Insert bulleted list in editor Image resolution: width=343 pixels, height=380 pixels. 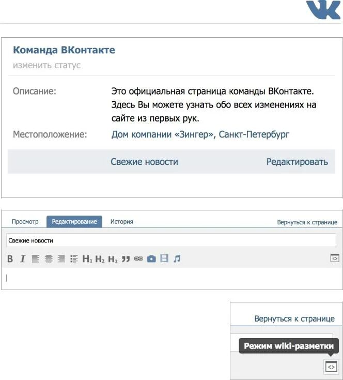[74, 259]
